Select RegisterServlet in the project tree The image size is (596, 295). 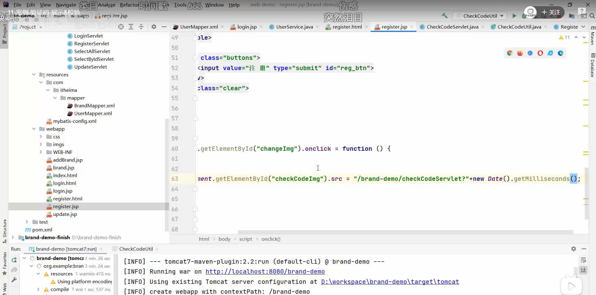point(91,43)
